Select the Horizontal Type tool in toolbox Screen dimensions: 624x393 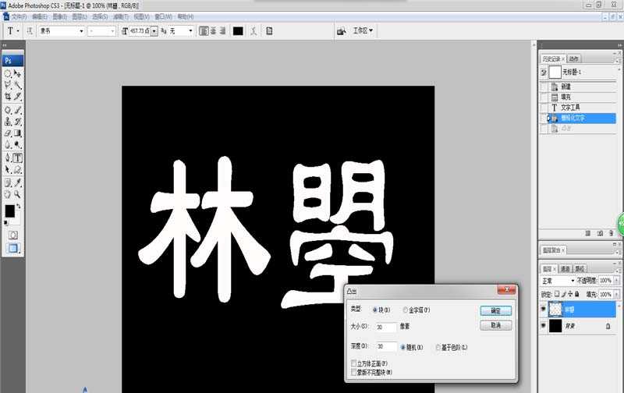tap(17, 158)
